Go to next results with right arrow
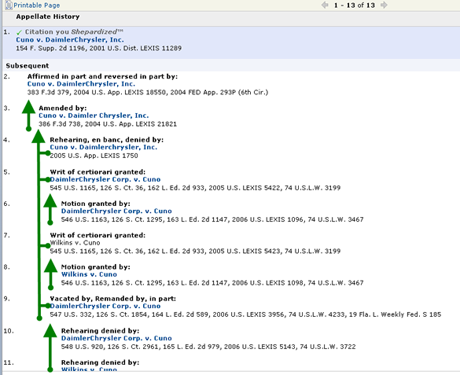Image resolution: width=460 pixels, height=375 pixels. pyautogui.click(x=384, y=5)
